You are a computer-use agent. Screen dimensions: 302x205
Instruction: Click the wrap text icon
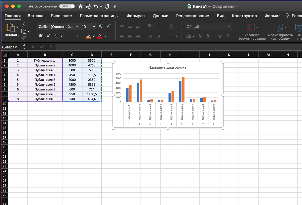[x=171, y=26]
